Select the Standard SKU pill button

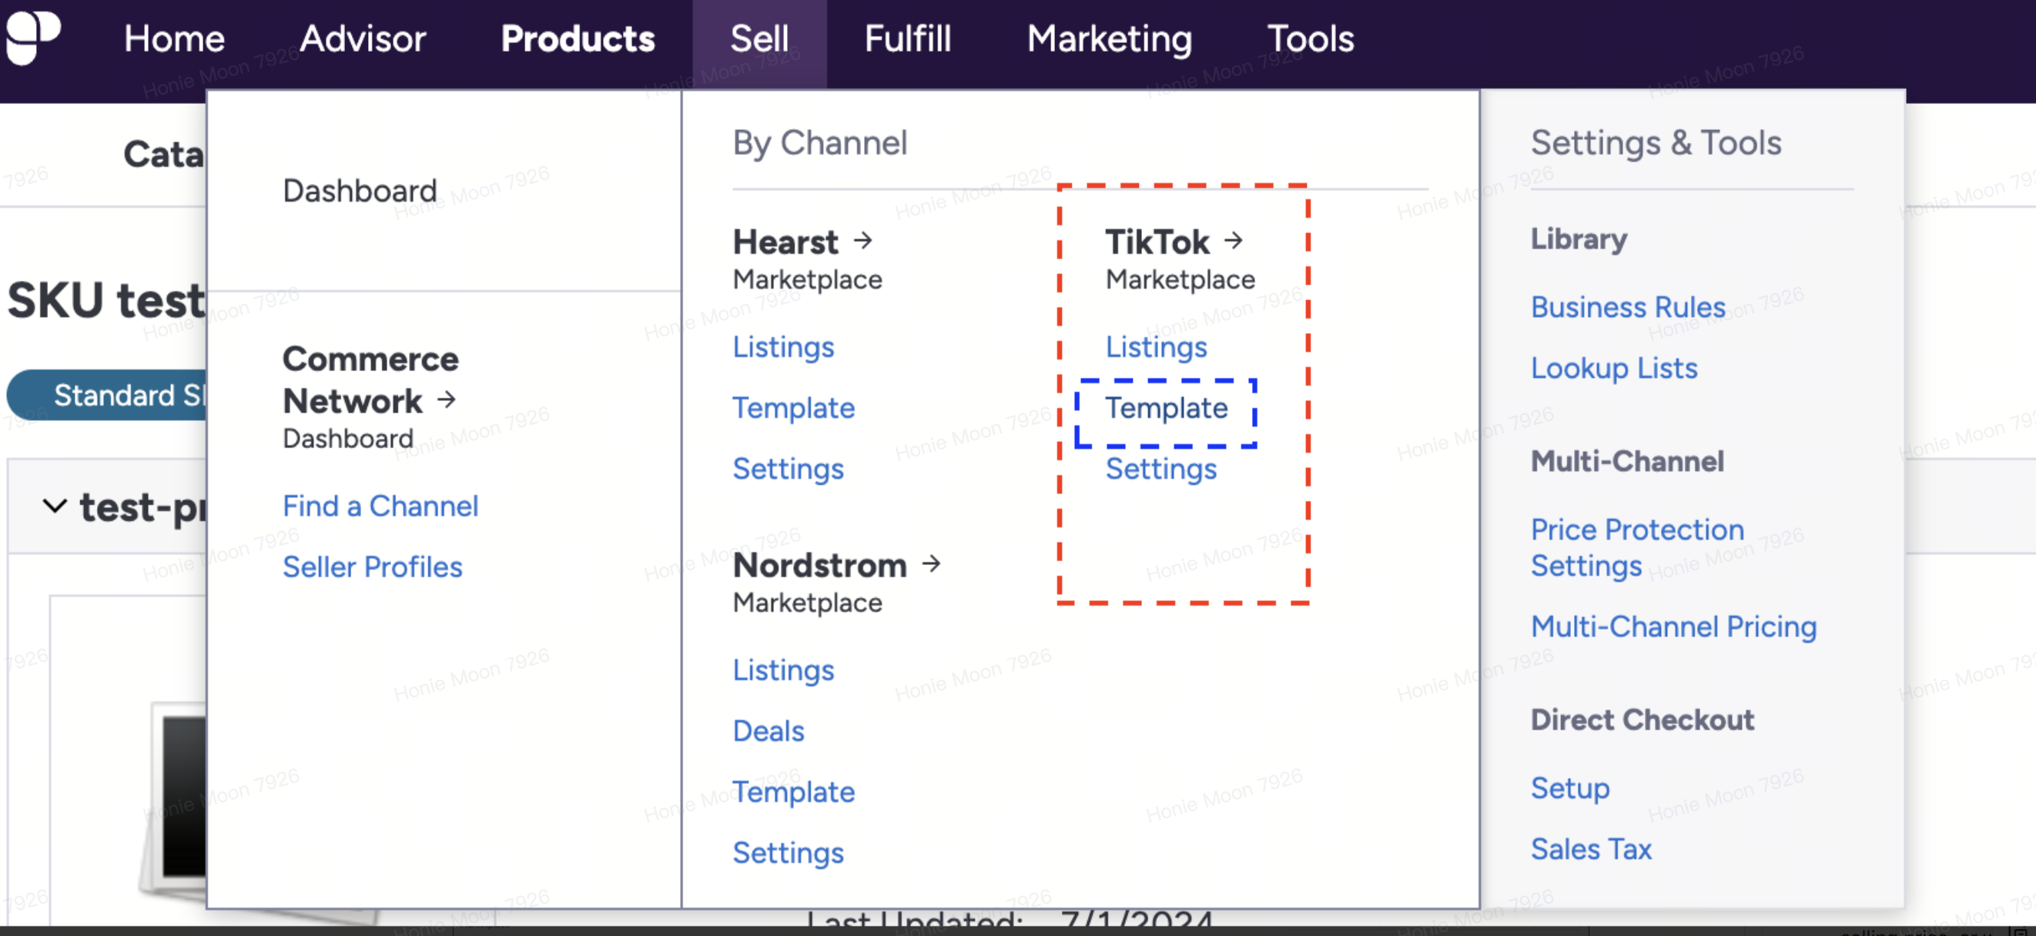tap(111, 395)
